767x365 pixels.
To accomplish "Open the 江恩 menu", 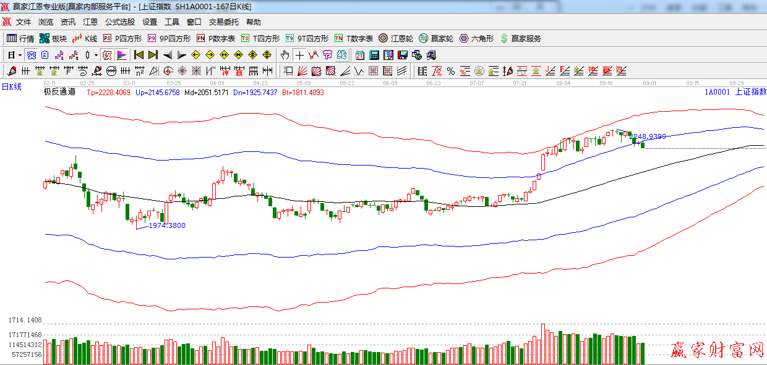I will click(90, 22).
